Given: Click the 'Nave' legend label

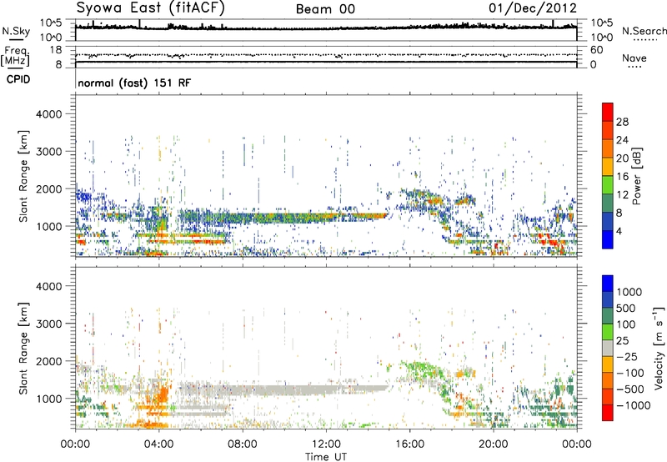Looking at the screenshot, I should click(x=634, y=58).
